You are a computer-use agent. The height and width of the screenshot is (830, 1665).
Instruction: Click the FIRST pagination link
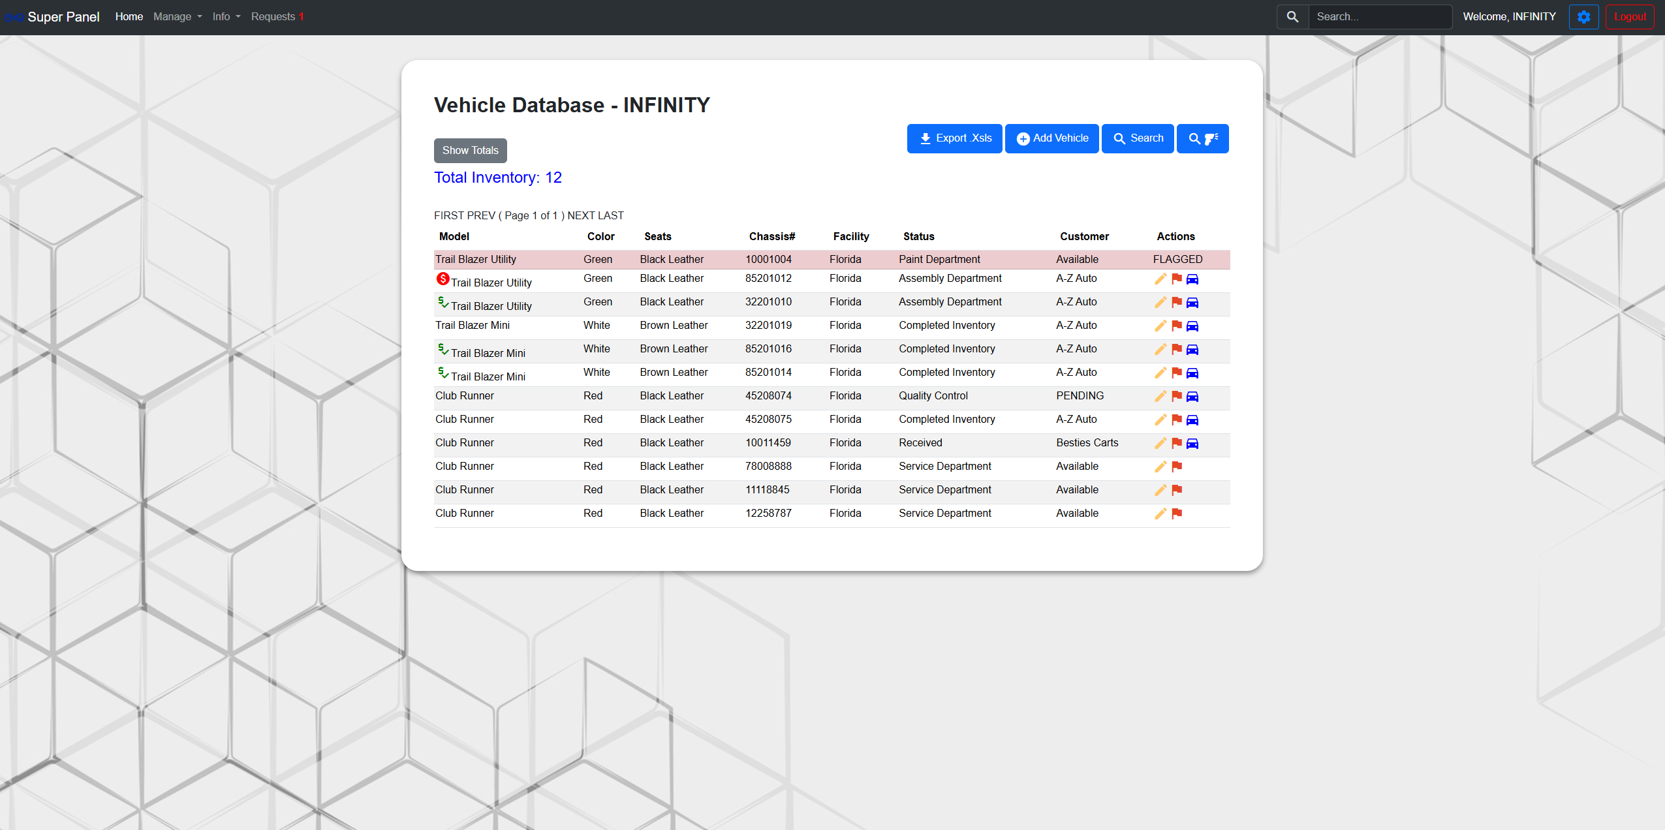pyautogui.click(x=449, y=216)
